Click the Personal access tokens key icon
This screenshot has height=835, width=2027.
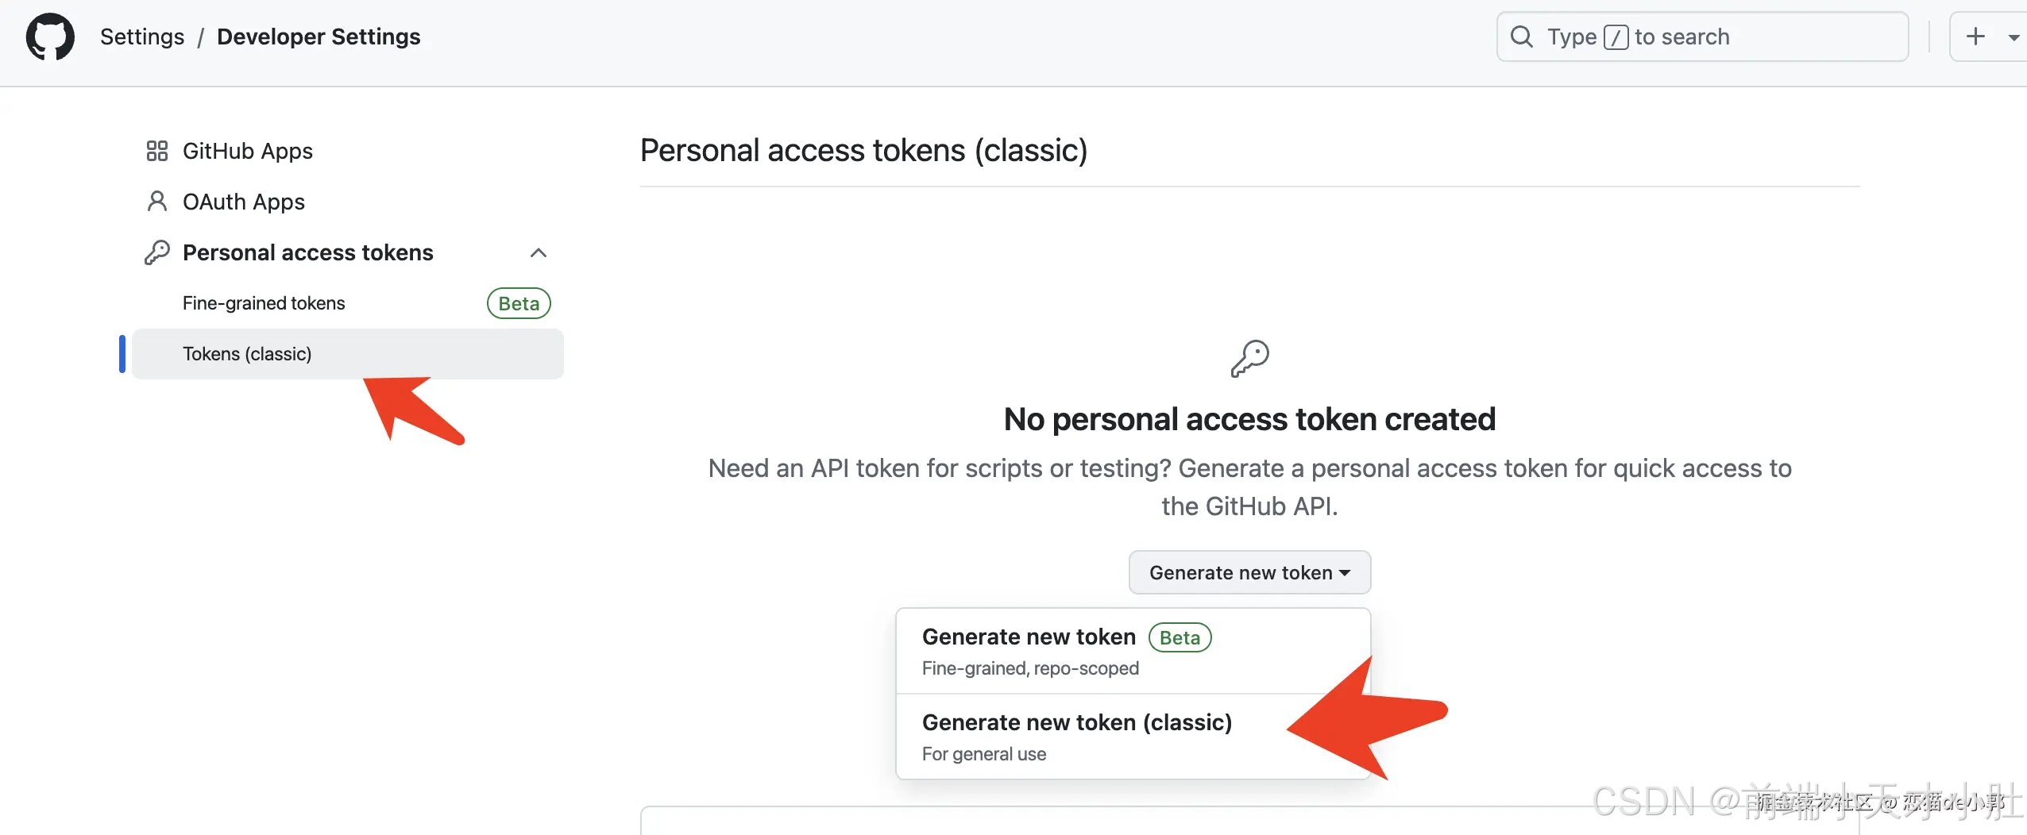coord(156,252)
